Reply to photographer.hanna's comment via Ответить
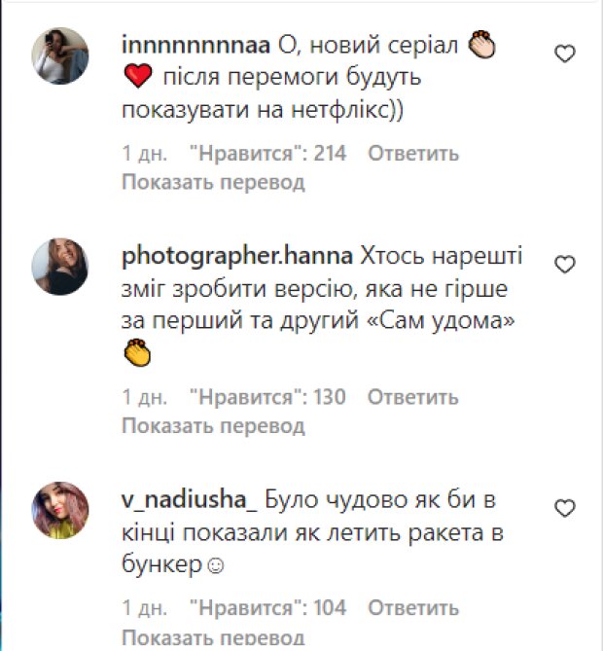Viewport: 603px width, 651px height. pyautogui.click(x=413, y=397)
